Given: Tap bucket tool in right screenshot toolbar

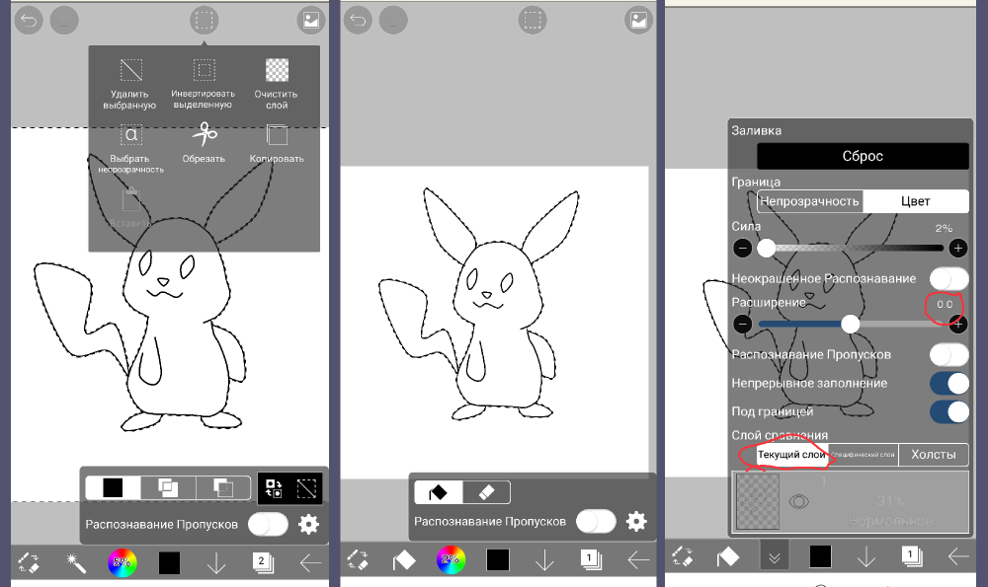Looking at the screenshot, I should tap(728, 556).
